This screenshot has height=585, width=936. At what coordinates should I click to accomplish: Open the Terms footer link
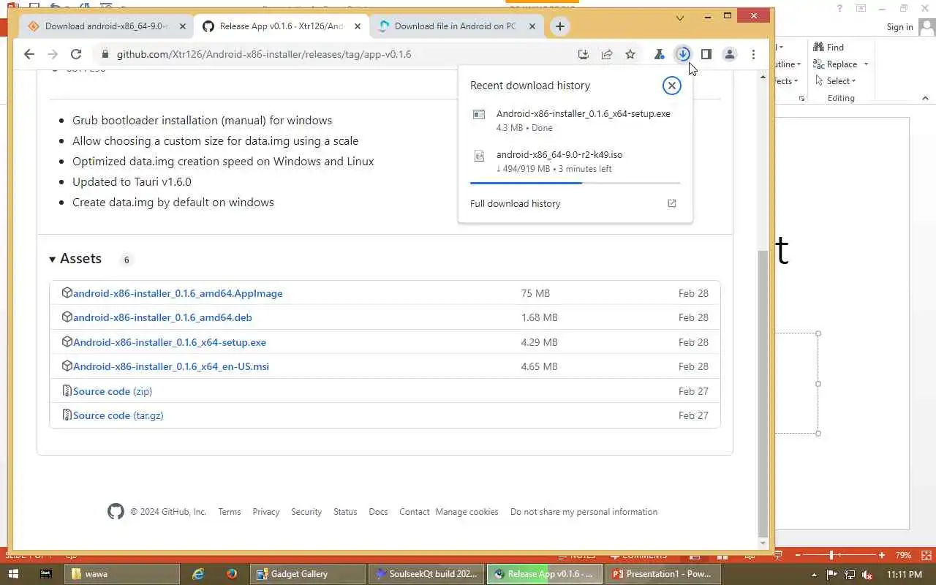coord(230,512)
